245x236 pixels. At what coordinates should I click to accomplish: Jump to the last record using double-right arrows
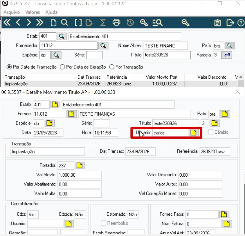tap(40, 22)
